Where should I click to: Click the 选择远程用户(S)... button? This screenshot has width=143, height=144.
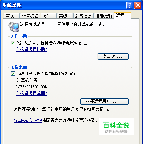104,101
